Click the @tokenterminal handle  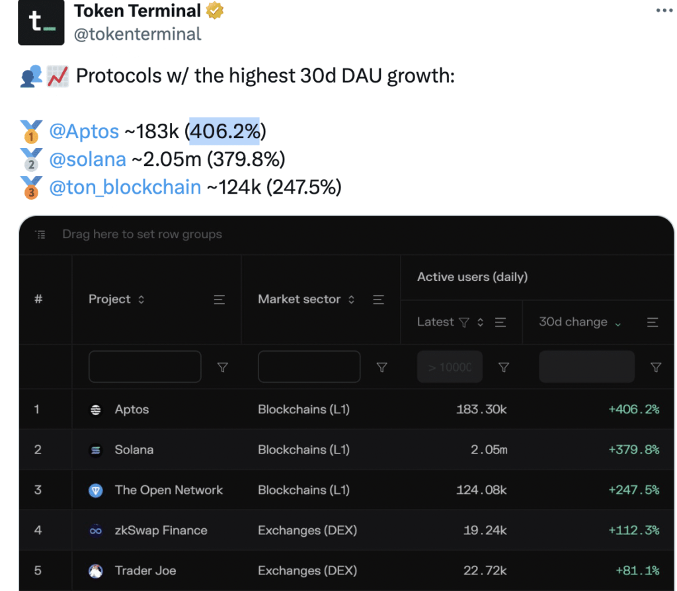(x=137, y=33)
